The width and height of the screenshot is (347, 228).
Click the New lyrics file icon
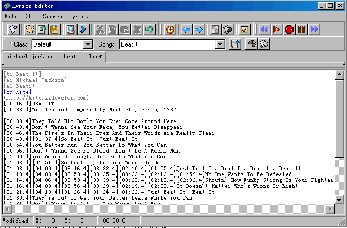coord(13,29)
